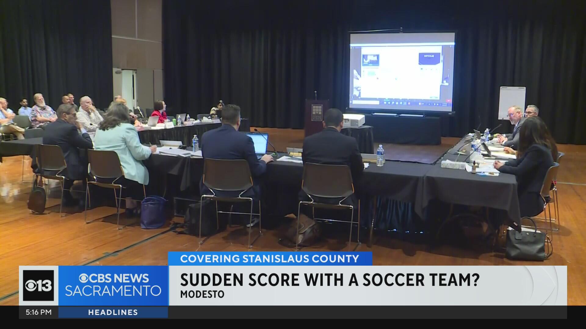Viewport: 586px width, 329px height.
Task: Click the small thumbnail image on projection left
Action: coord(370,60)
